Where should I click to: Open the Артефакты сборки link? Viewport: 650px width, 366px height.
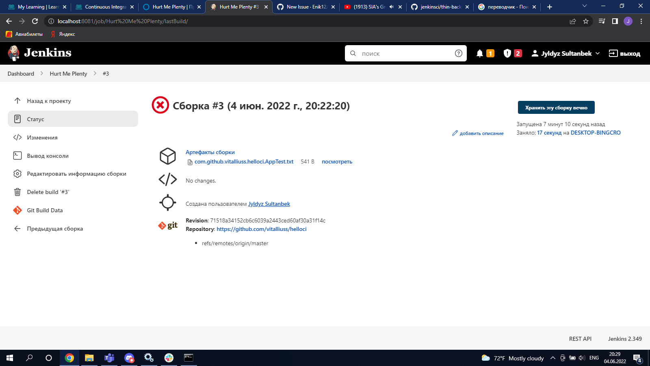tap(210, 152)
